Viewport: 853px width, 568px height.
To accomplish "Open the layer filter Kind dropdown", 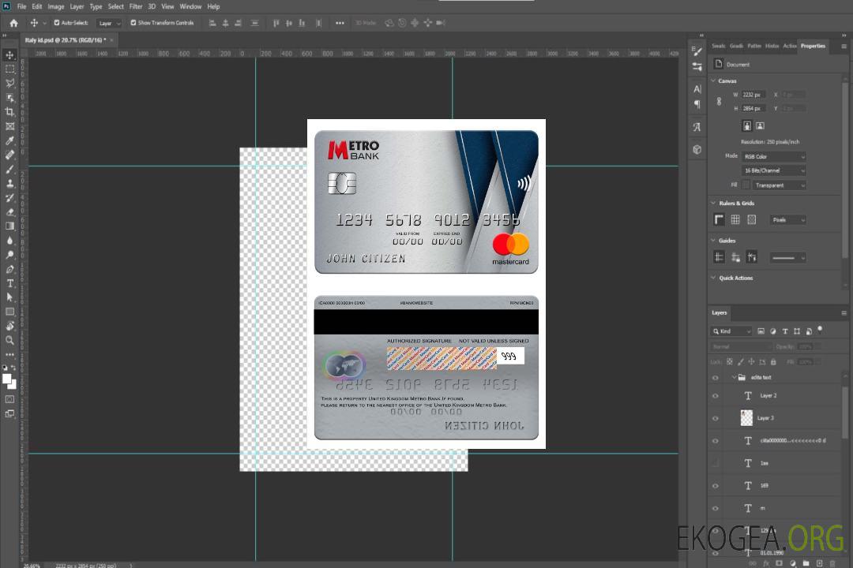I will pyautogui.click(x=731, y=331).
